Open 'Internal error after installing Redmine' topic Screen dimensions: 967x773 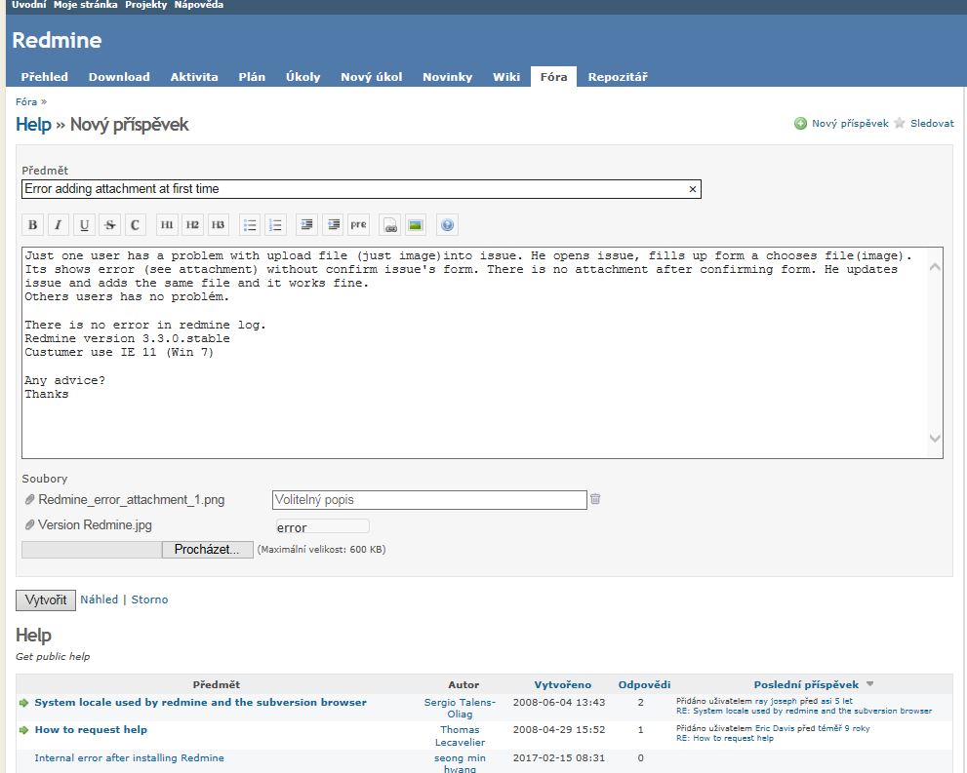(x=129, y=757)
